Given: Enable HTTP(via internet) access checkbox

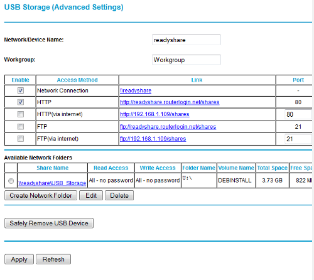Looking at the screenshot, I should click(21, 114).
